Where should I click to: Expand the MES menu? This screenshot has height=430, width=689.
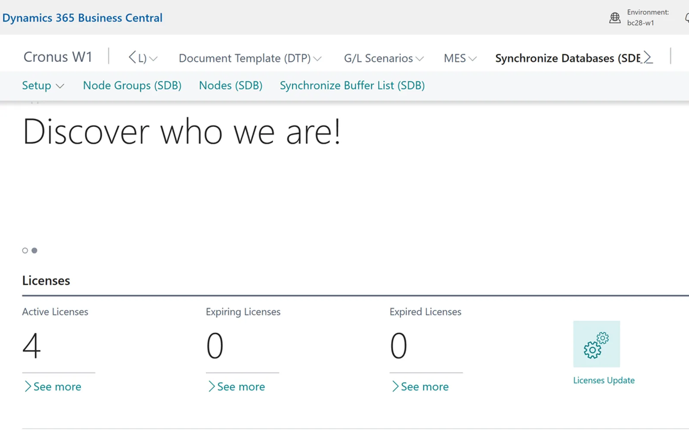coord(460,58)
